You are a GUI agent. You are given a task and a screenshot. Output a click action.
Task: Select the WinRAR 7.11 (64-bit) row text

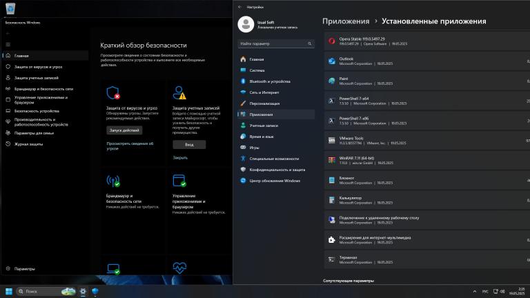point(357,158)
